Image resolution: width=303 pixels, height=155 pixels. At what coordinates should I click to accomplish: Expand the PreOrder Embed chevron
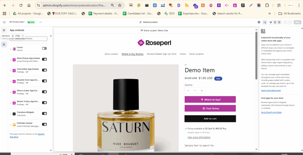pyautogui.click(x=11, y=124)
